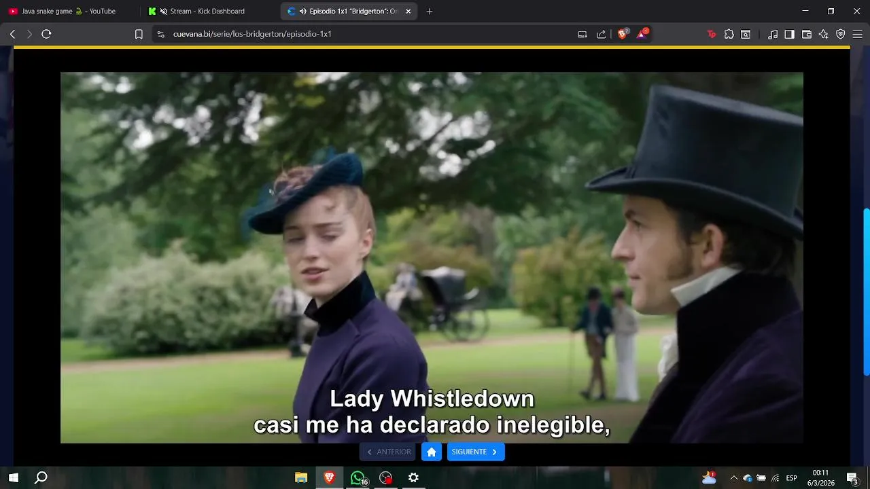The image size is (870, 489).
Task: Open the Brave Shields lion icon
Action: click(x=622, y=34)
